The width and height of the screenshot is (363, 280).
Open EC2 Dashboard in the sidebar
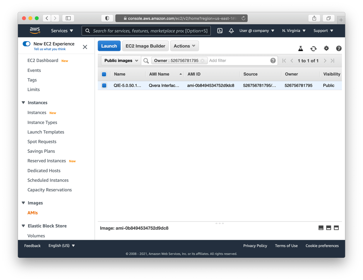43,60
